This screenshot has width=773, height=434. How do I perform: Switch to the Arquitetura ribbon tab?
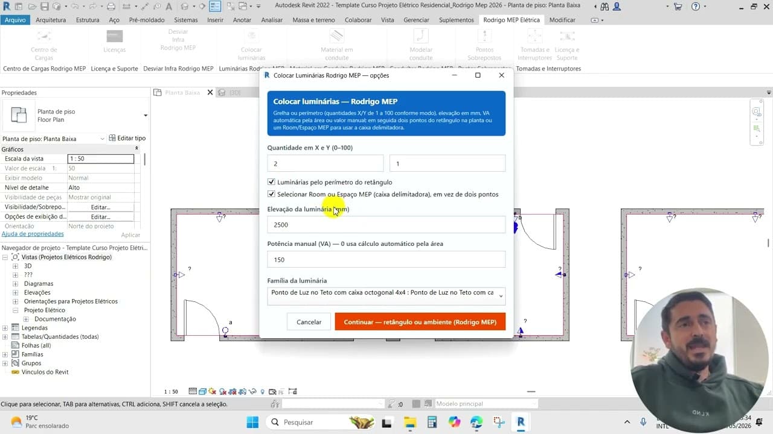[51, 20]
